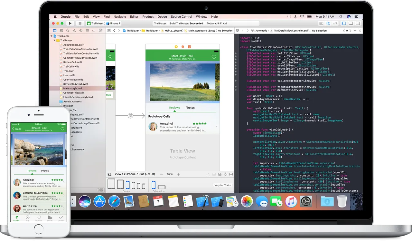
Task: Click the Vary for Traits button
Action: coord(222,185)
